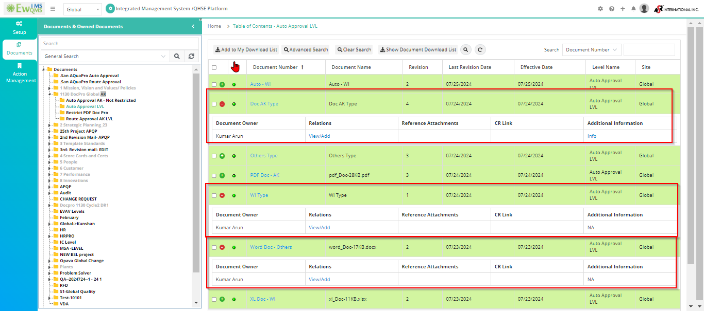704x311 pixels.
Task: Click the gear icon beside Integrated Management System
Action: point(110,9)
